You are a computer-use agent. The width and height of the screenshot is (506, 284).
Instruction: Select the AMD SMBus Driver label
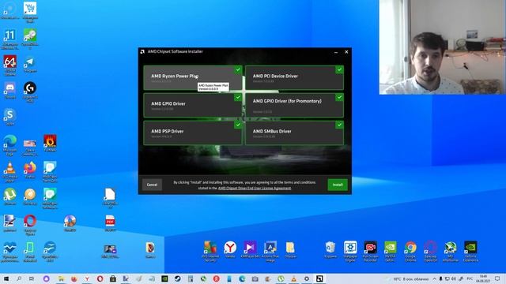coord(272,132)
